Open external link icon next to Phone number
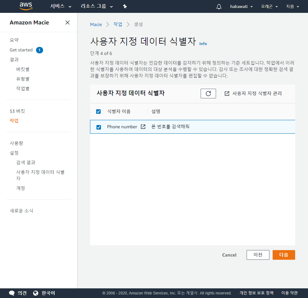The image size is (308, 298). point(143,127)
